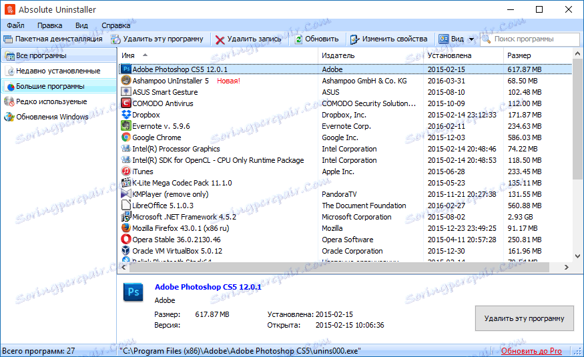Select the K-Lite Mega Codec Pack icon

point(126,183)
